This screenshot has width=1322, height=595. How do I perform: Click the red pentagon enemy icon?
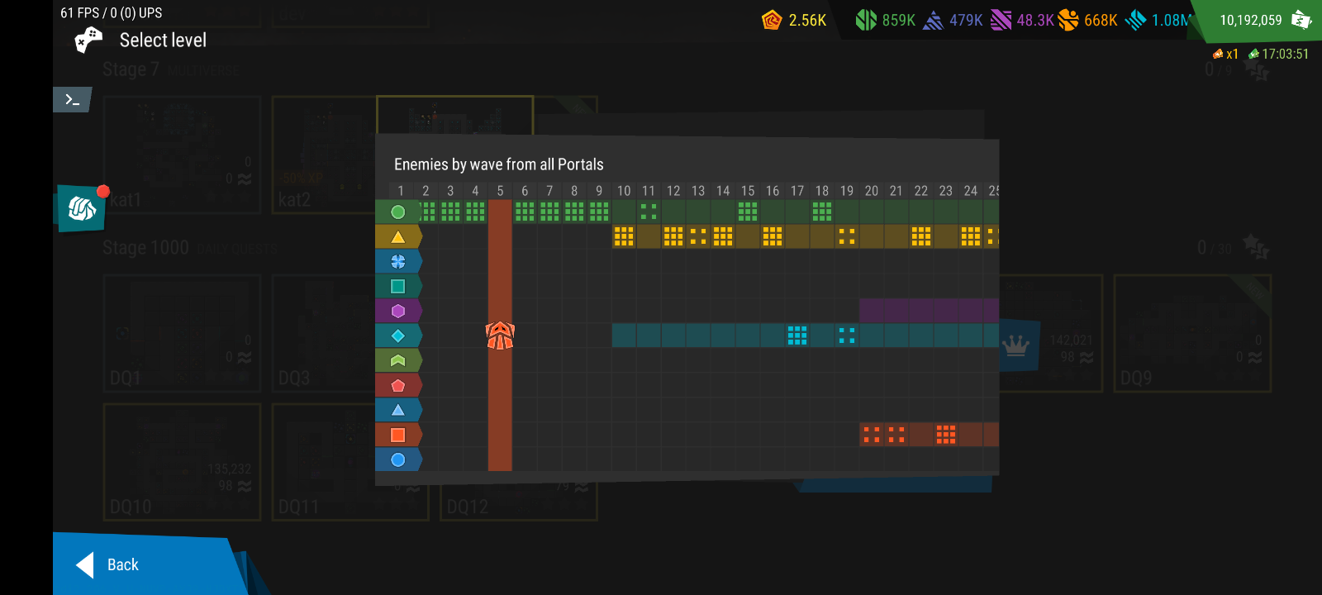coord(398,386)
